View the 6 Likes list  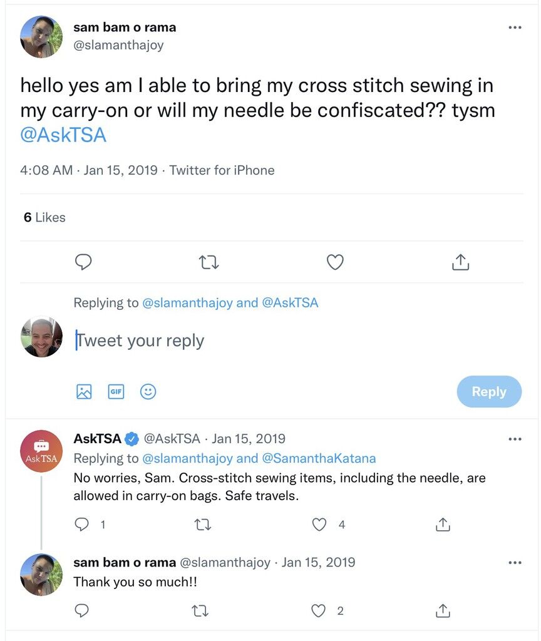click(x=44, y=217)
